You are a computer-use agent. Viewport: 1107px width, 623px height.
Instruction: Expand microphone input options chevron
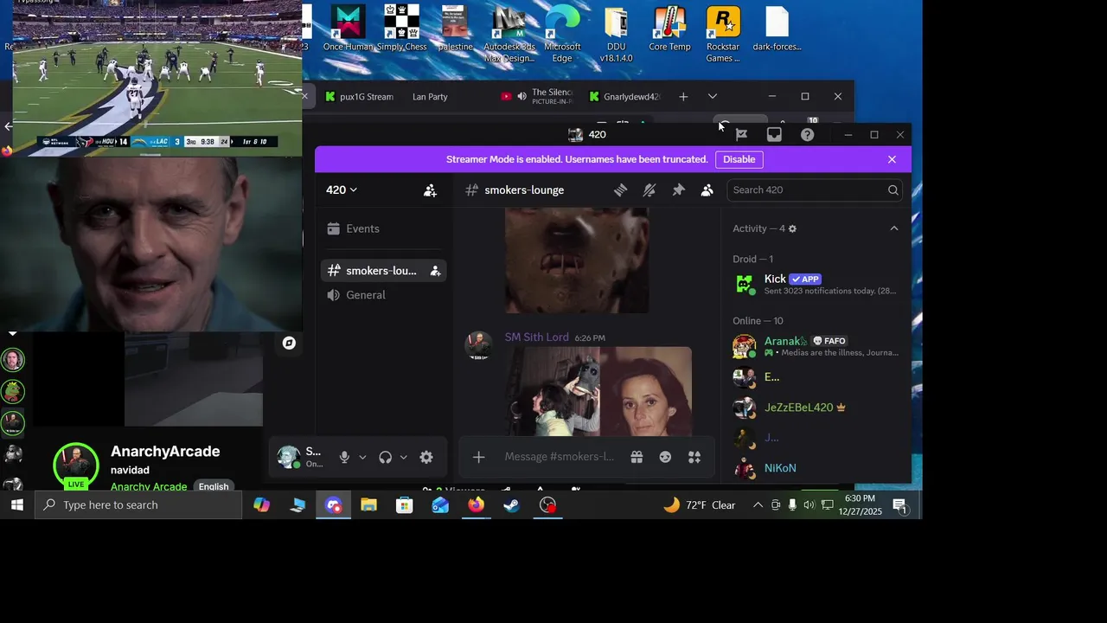point(362,457)
